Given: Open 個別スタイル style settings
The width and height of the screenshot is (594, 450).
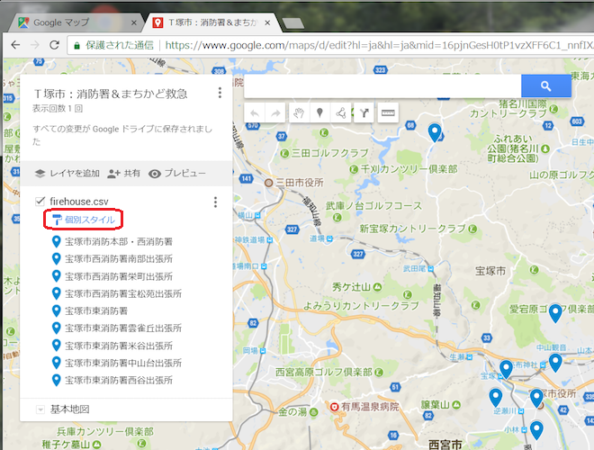Looking at the screenshot, I should [84, 220].
